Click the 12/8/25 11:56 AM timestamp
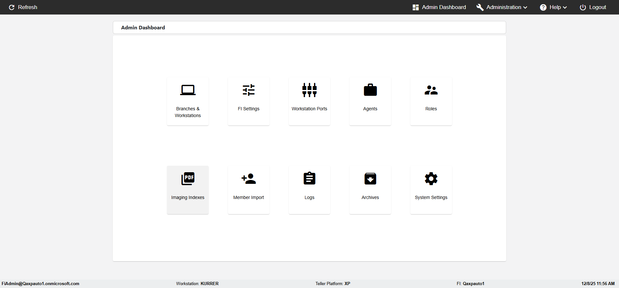This screenshot has width=619, height=288. click(598, 284)
